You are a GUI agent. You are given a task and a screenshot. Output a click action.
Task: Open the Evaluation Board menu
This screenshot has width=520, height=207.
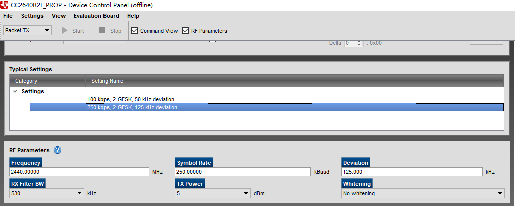pos(96,16)
